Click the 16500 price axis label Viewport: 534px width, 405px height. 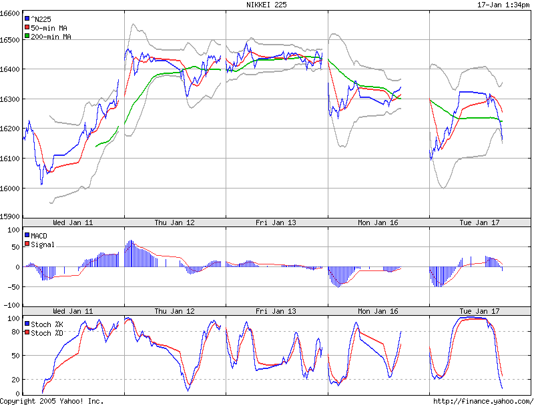tap(10, 40)
